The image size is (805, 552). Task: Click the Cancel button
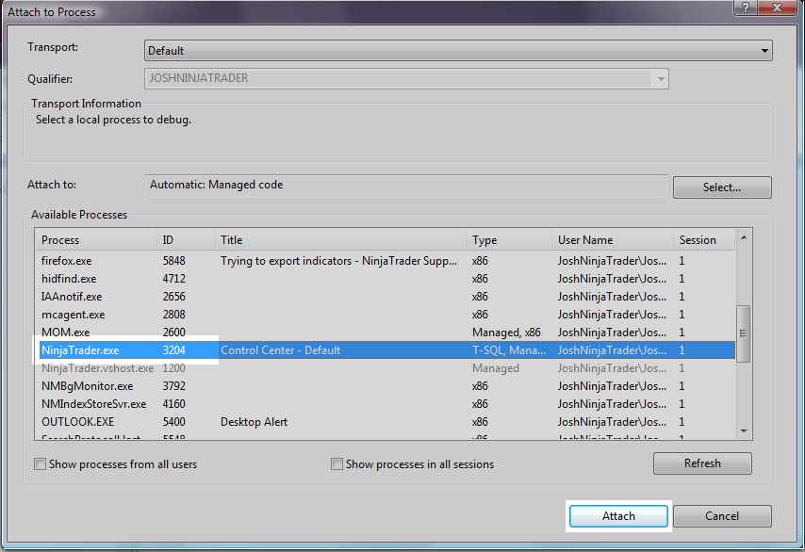(722, 516)
